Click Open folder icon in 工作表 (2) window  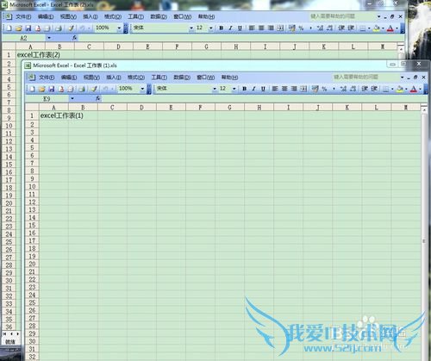(19, 28)
